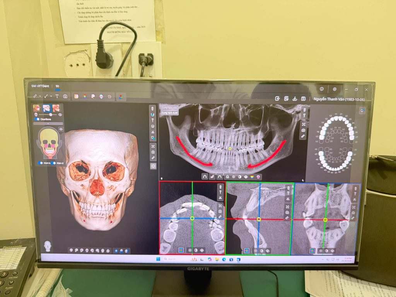The width and height of the screenshot is (396, 297).
Task: Click the first blue head view preset icon
Action: (116, 251)
